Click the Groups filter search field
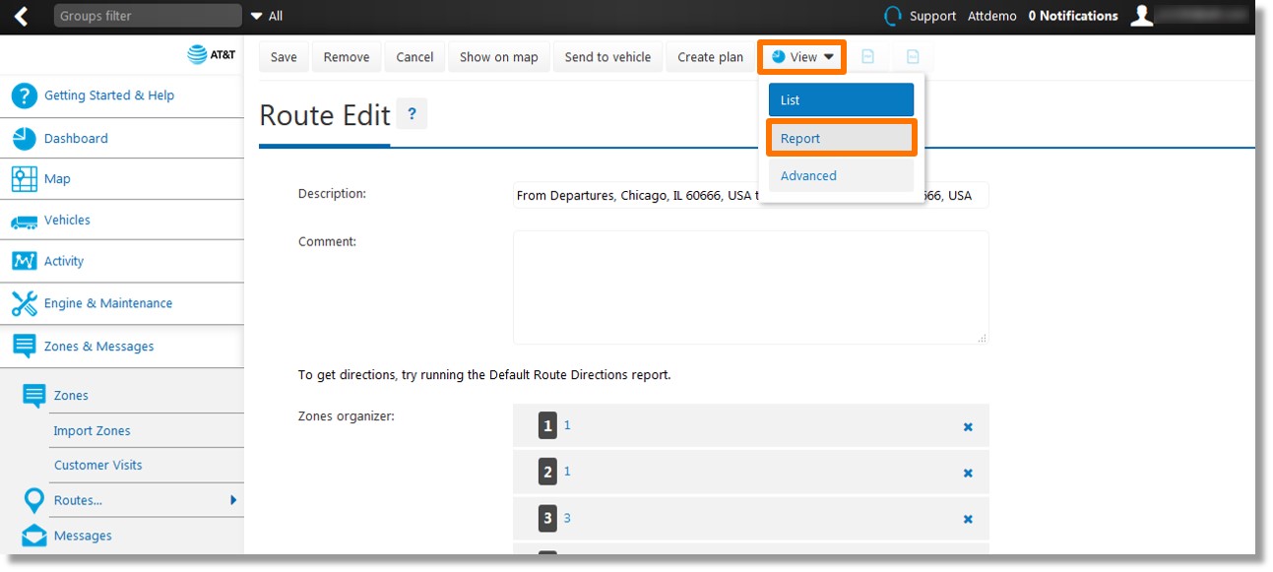1273x572 pixels. (x=148, y=16)
